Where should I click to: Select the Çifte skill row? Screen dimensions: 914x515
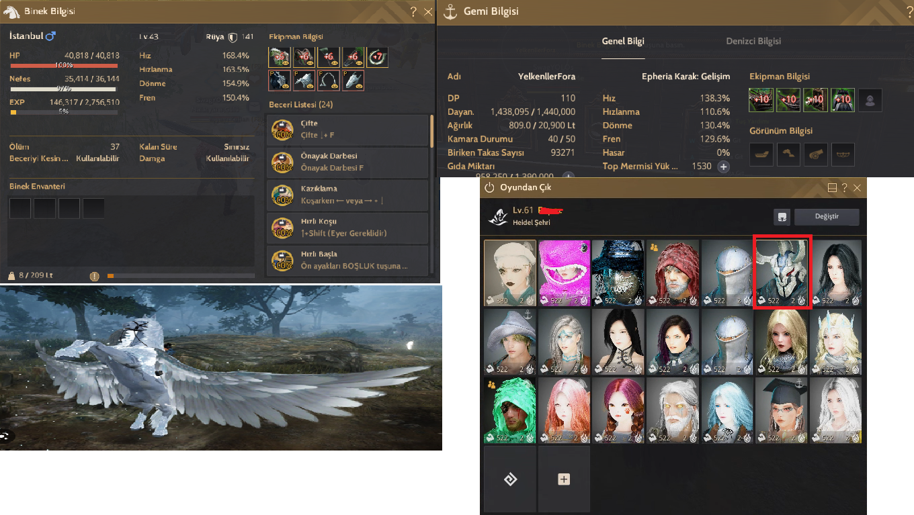click(347, 130)
